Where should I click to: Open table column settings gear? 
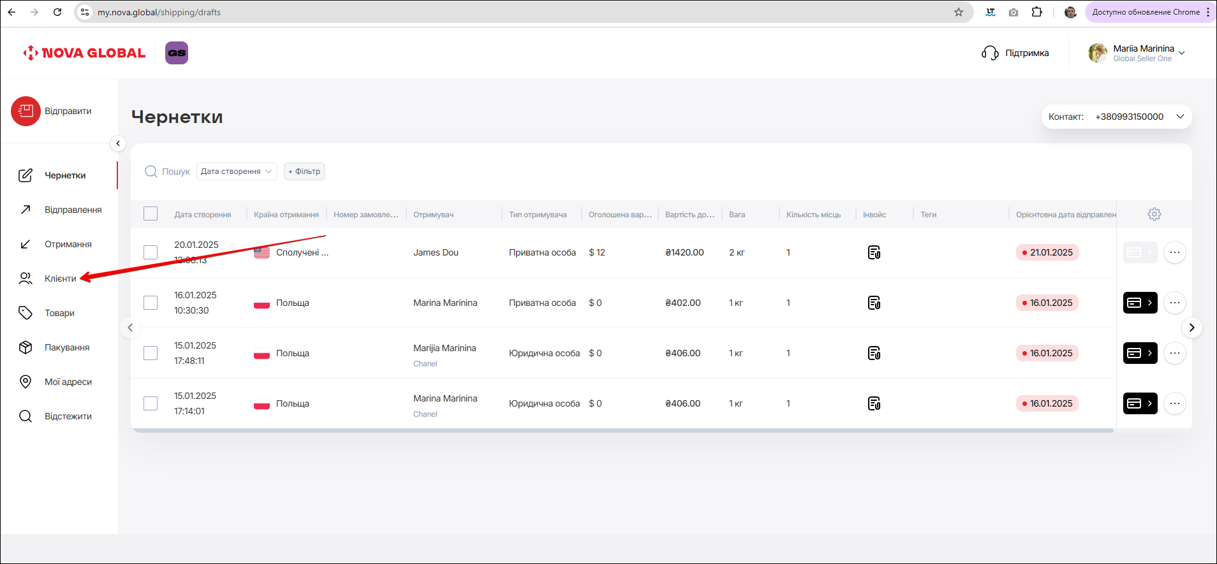tap(1154, 214)
